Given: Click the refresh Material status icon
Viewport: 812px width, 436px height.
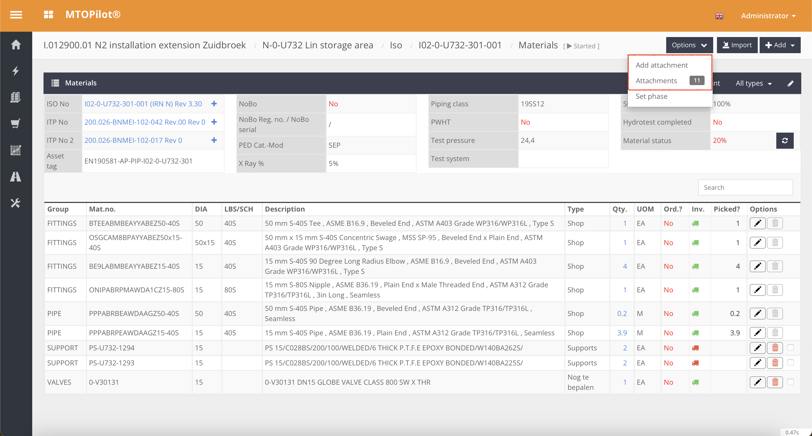Looking at the screenshot, I should pyautogui.click(x=784, y=141).
